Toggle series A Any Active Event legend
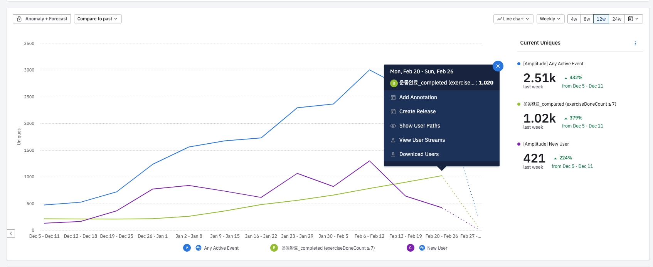Viewport: 653px width, 267px height. coord(187,248)
